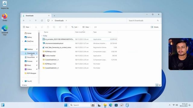Click the Paste toolbar icon

point(48,27)
